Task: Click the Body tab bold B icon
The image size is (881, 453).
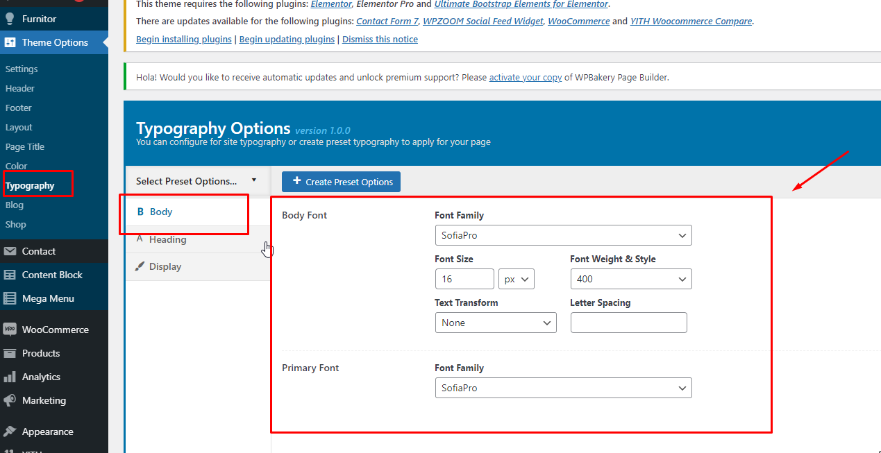Action: click(x=140, y=212)
